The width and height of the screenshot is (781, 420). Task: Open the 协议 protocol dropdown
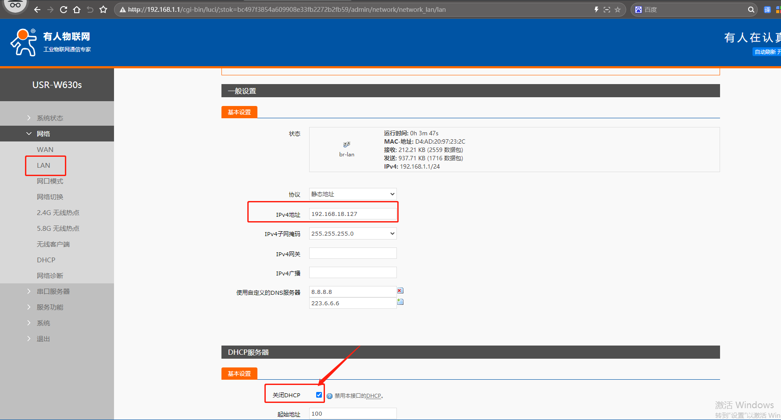(x=353, y=194)
